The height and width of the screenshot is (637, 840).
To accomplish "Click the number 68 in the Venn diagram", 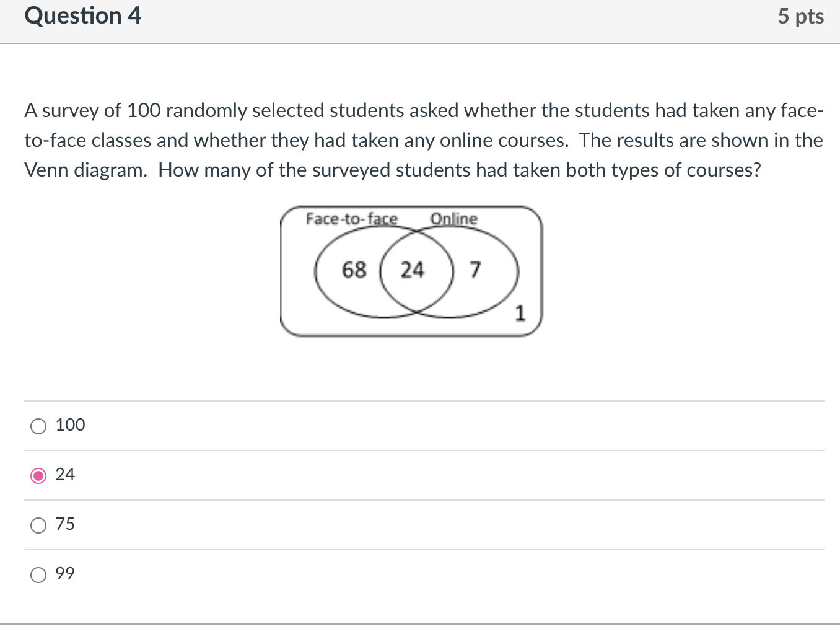I will pyautogui.click(x=354, y=270).
